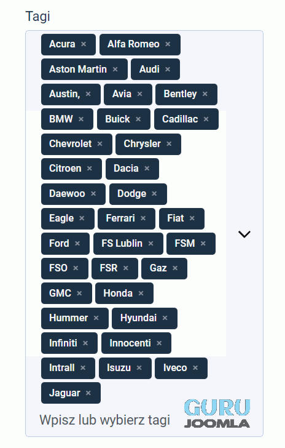The width and height of the screenshot is (285, 448).
Task: Click the x icon on Iveco tag
Action: click(x=195, y=368)
